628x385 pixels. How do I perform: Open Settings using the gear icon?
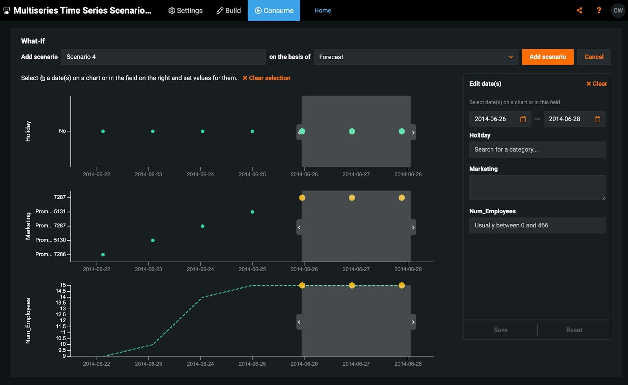tap(171, 11)
